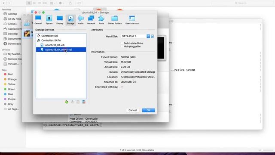
Task: Filter by the Blue tag
Action: [9, 94]
